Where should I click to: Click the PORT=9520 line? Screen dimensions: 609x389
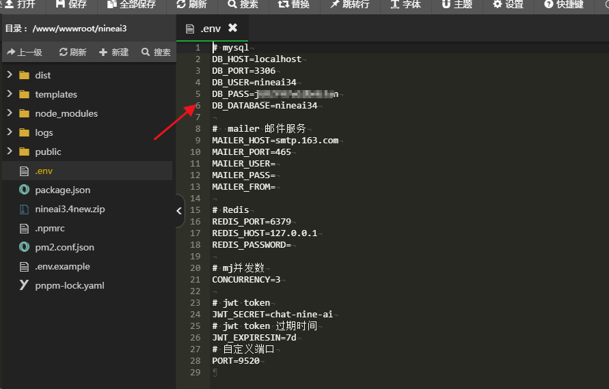[236, 361]
